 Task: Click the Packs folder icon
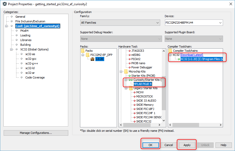point(83,51)
